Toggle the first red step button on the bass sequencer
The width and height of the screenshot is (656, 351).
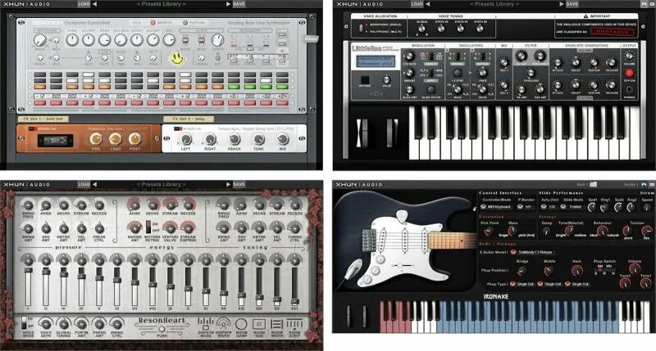pos(40,102)
